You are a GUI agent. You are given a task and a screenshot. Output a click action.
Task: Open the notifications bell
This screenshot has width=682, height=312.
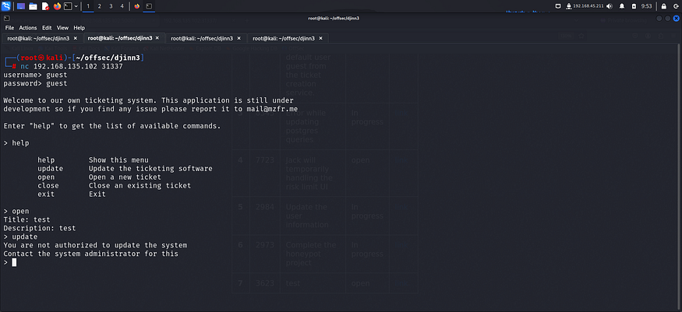click(x=622, y=6)
